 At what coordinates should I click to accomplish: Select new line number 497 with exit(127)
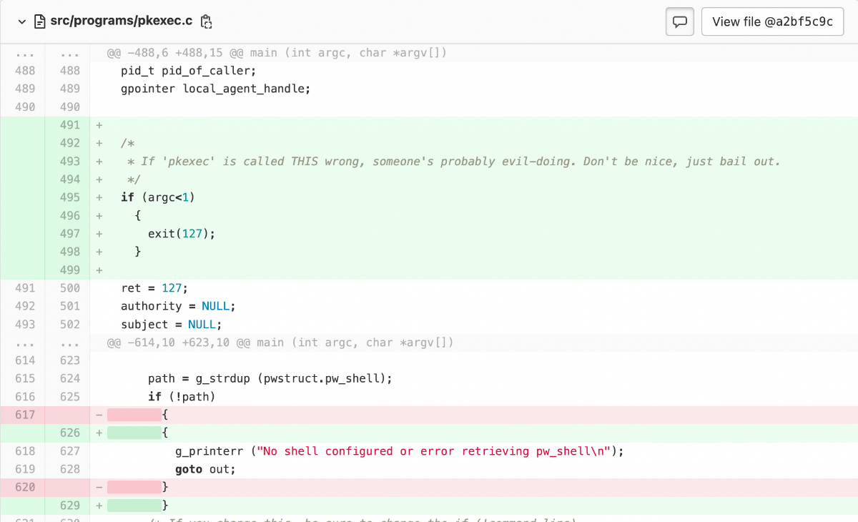[70, 234]
